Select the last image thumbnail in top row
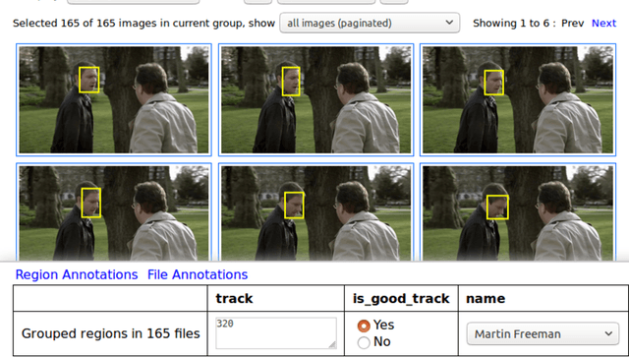 (518, 99)
